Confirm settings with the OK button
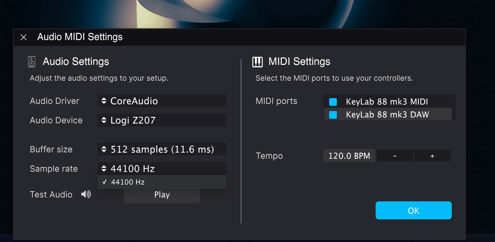 [413, 210]
